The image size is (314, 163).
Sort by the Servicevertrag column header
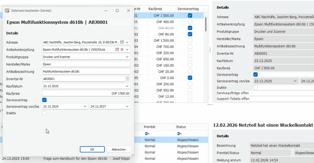click(190, 9)
